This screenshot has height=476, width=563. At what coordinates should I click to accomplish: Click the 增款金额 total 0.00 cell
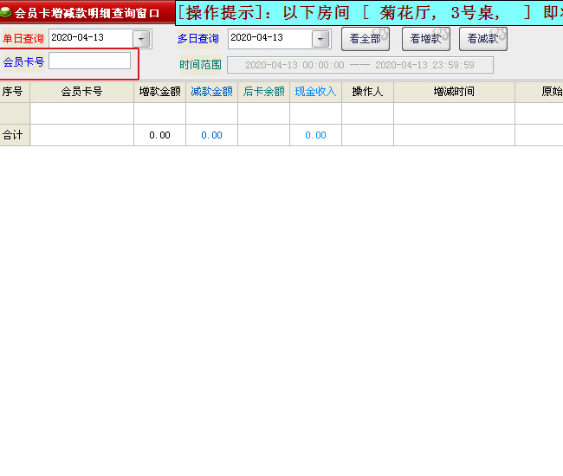point(159,135)
